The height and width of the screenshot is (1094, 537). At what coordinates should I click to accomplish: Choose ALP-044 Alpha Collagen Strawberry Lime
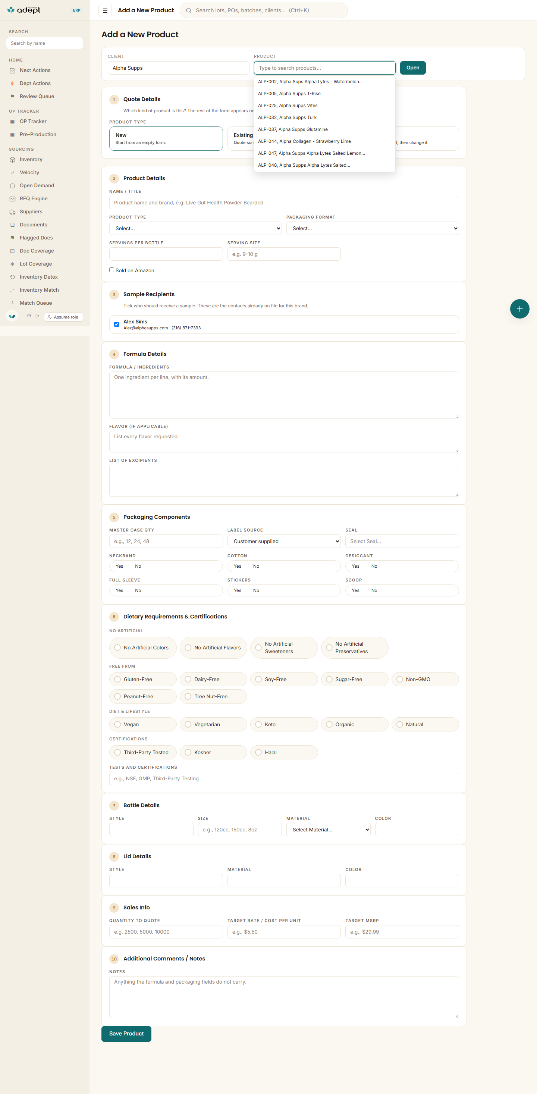pos(325,141)
